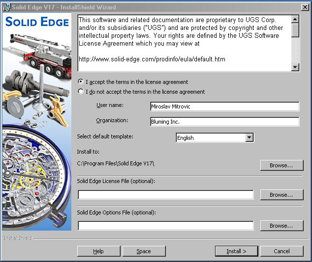Click the Install > button

[237, 251]
